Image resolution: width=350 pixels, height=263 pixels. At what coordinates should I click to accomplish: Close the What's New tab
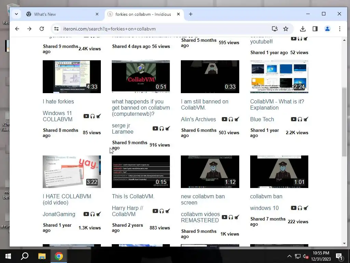pos(97,14)
